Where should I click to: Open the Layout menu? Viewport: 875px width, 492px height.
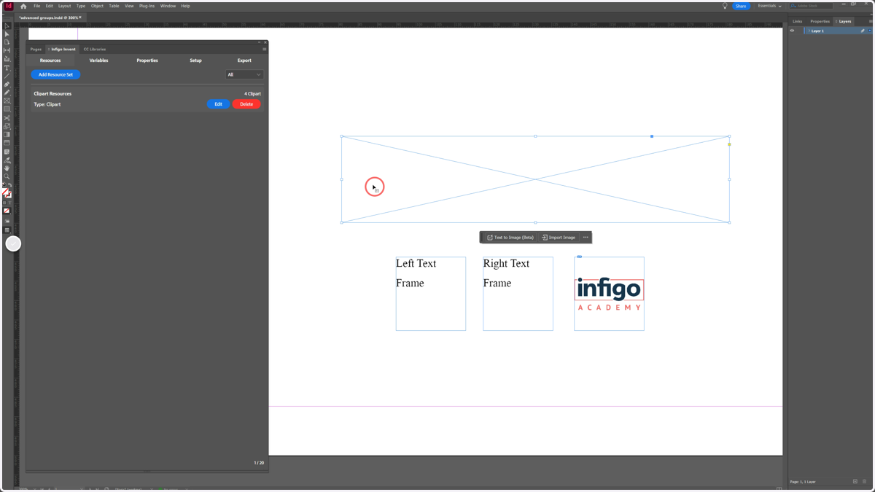64,6
